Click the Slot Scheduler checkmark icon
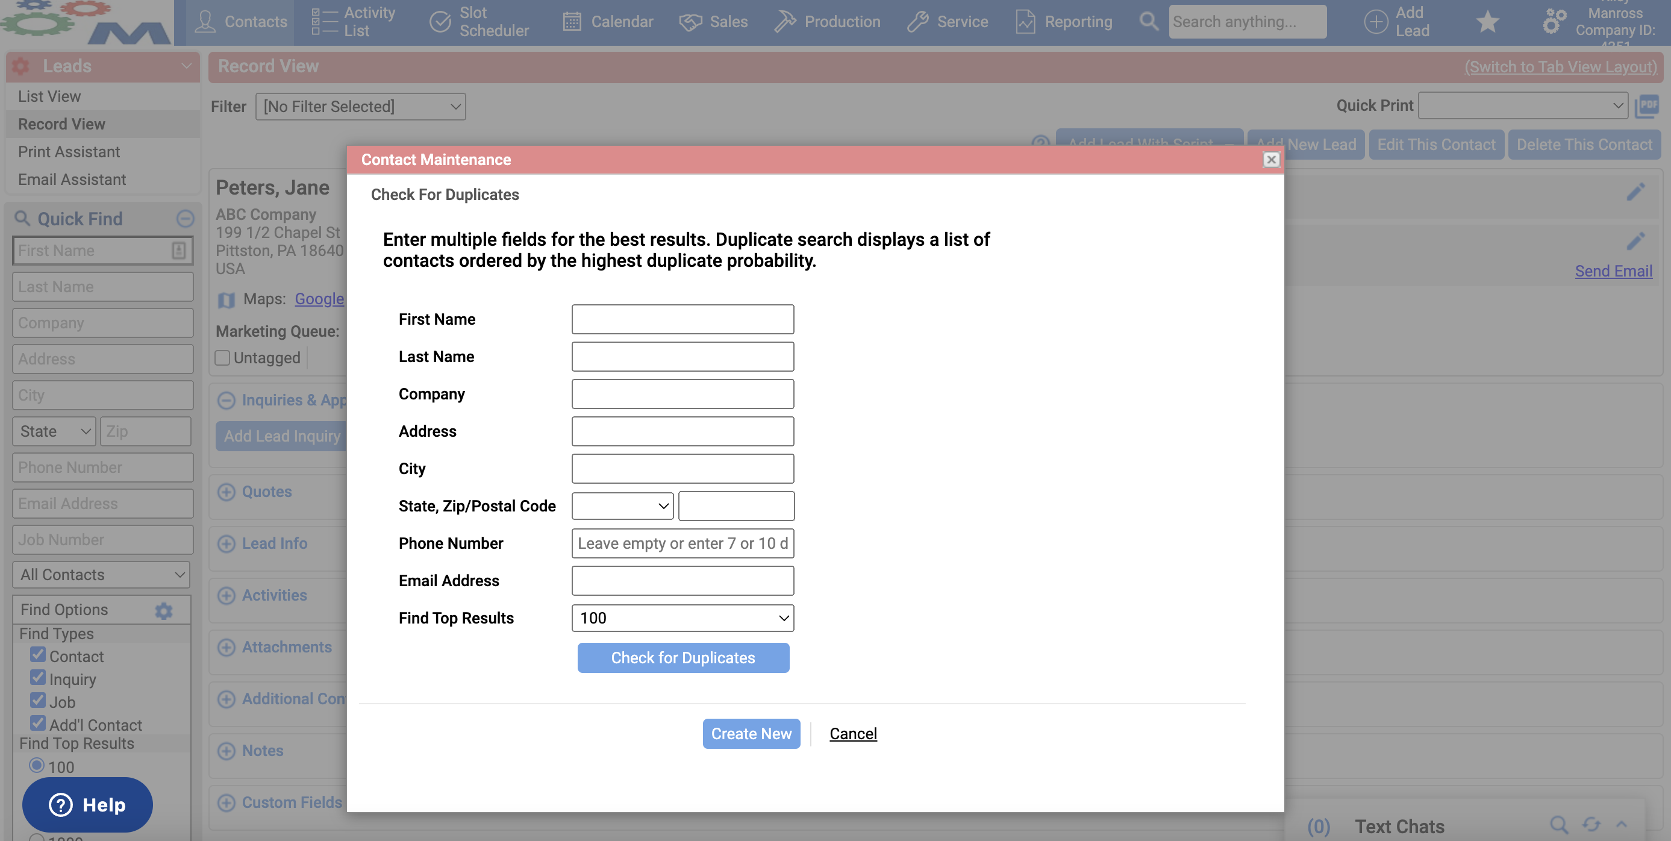 click(440, 22)
